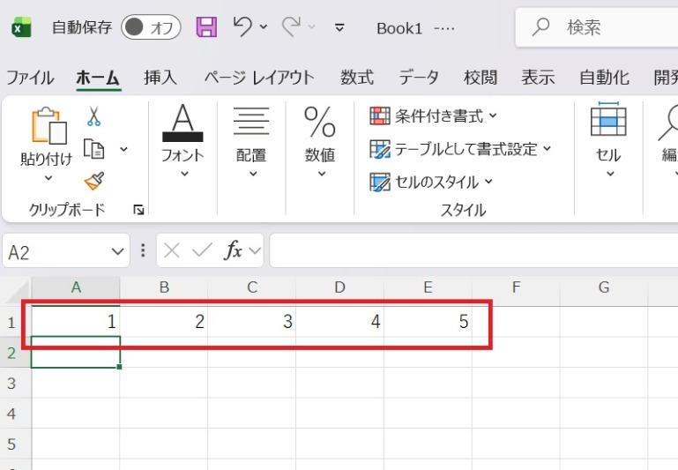The image size is (678, 470).
Task: Select column B header
Action: (164, 287)
